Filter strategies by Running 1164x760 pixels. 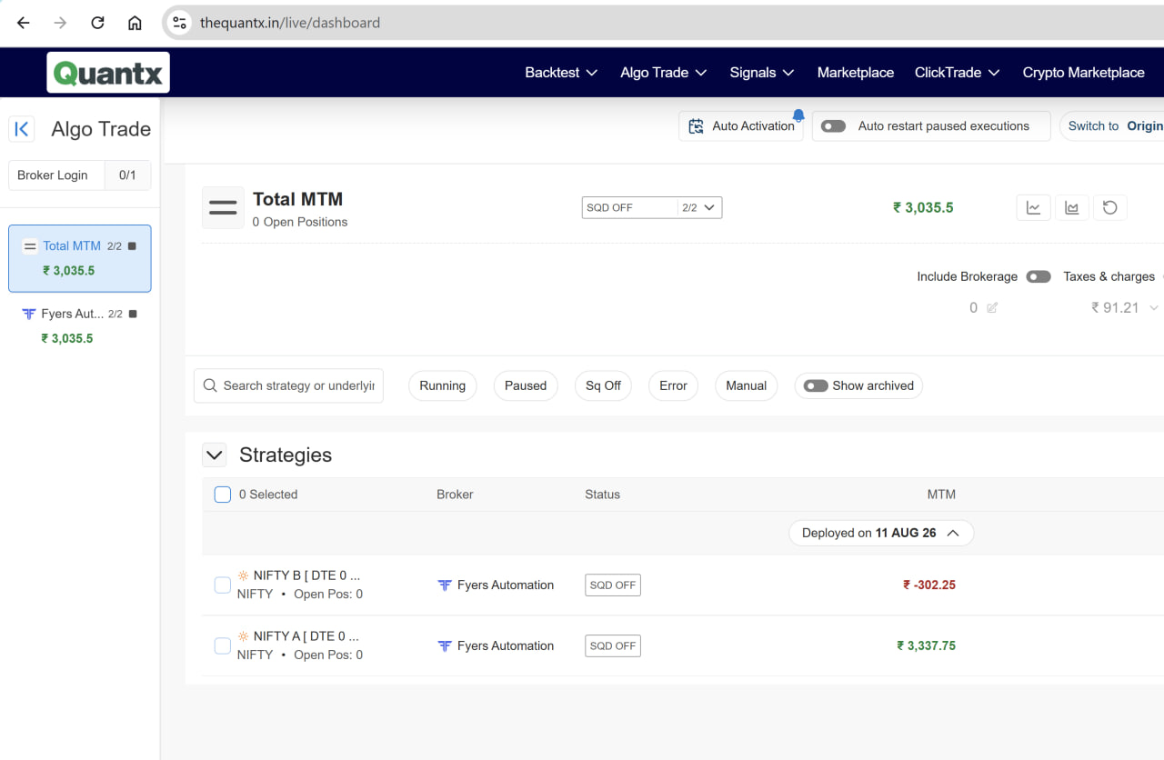pyautogui.click(x=443, y=385)
